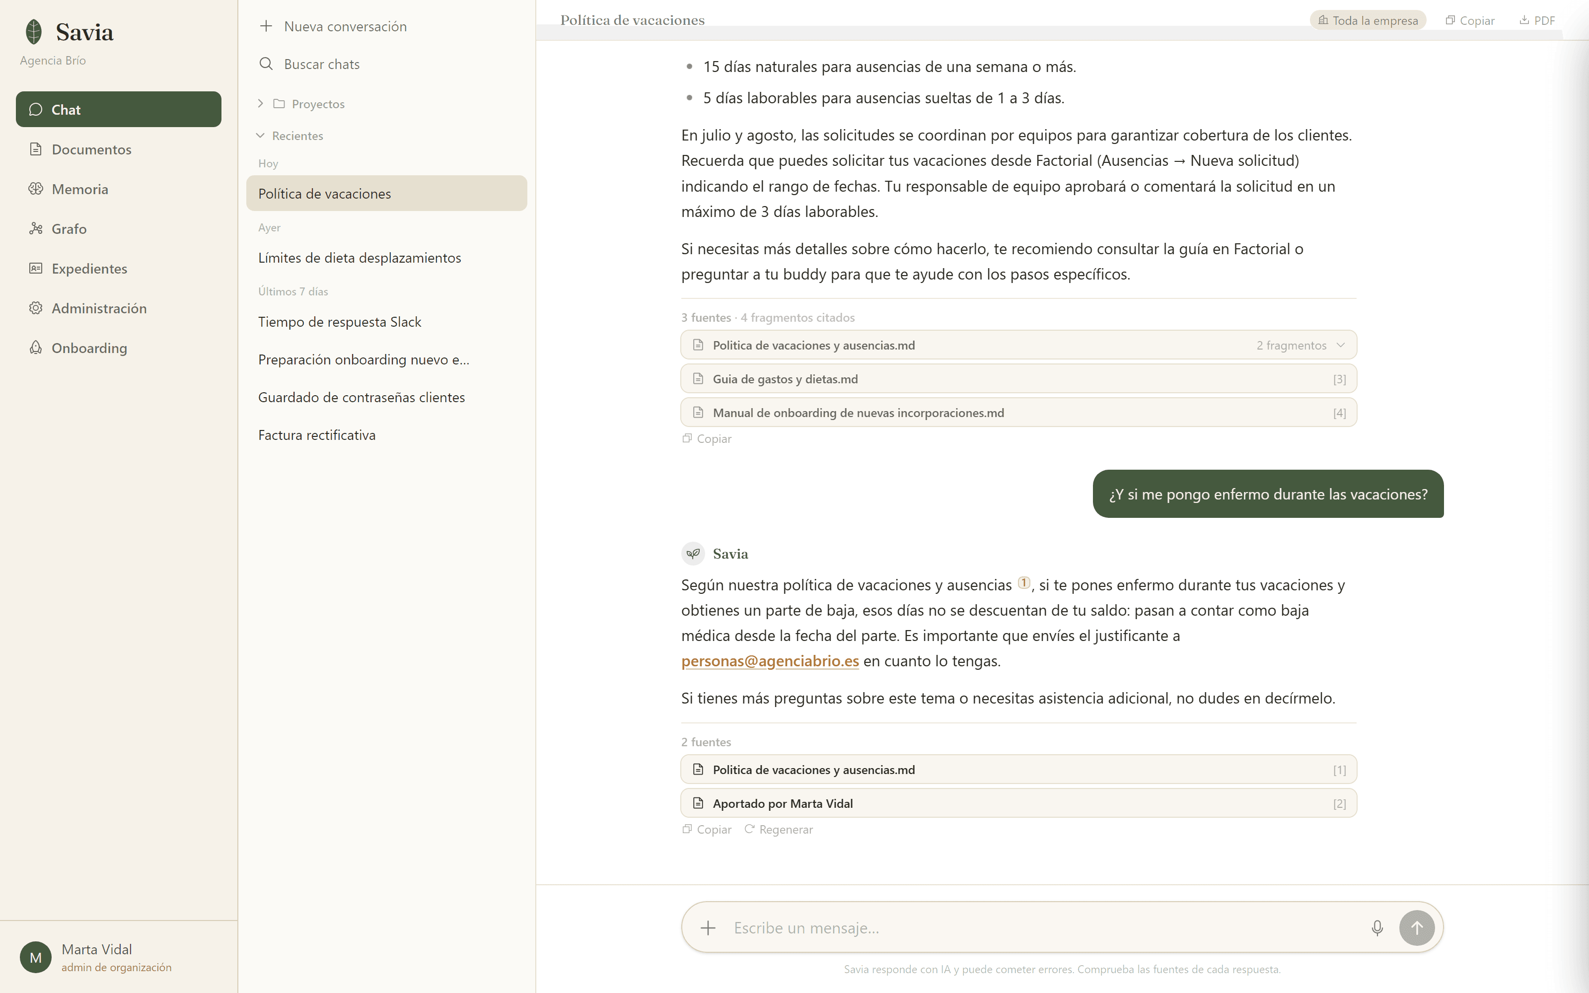
Task: Open the personas@agenciabrio.es email link
Action: 770,661
